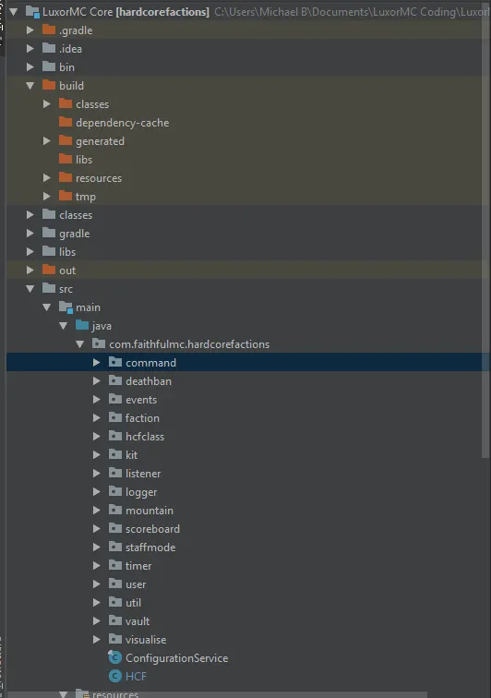Click the com.faithfulmc.hardcorefactions package icon
Viewport: 491px width, 698px height.
(x=99, y=343)
